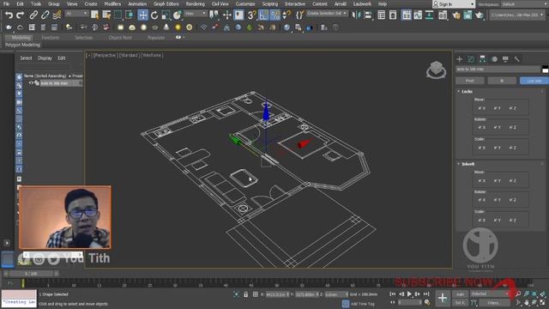Click the Auto key button
This screenshot has height=309, width=549.
(x=460, y=294)
